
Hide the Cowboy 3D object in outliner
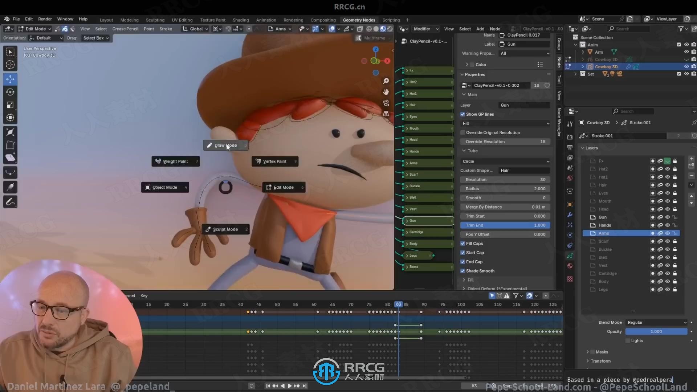[686, 67]
